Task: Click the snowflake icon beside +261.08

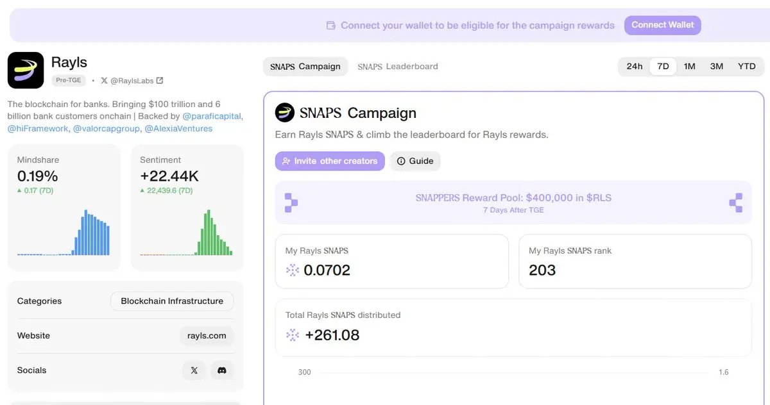Action: coord(293,335)
